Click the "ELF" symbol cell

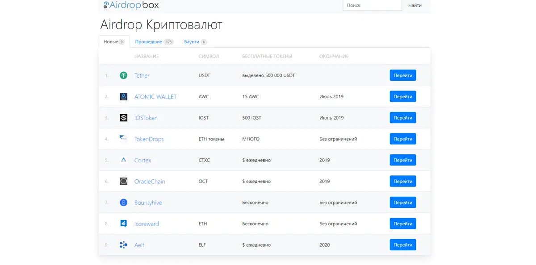202,245
